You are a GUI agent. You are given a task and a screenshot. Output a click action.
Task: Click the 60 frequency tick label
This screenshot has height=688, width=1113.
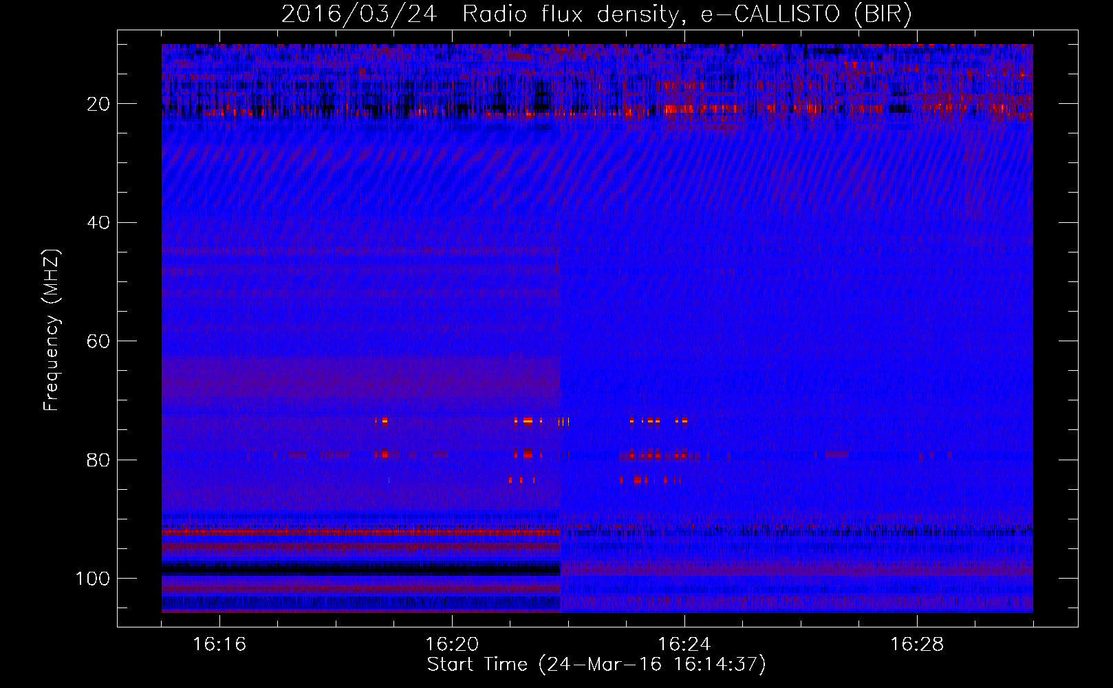(99, 341)
